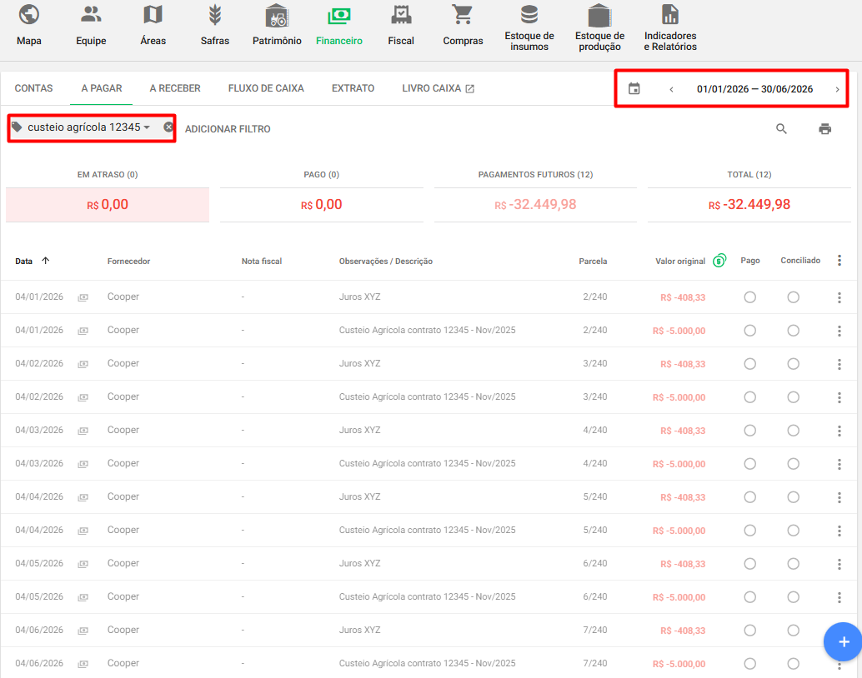This screenshot has height=678, width=862.
Task: Click the search magnifier icon
Action: (781, 129)
